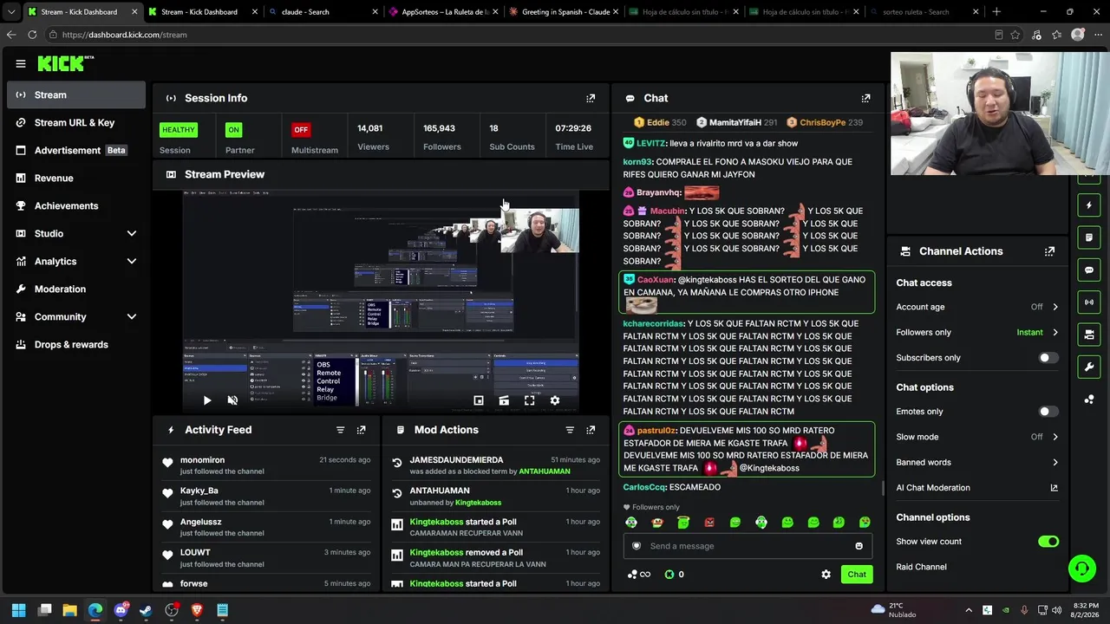
Task: Toggle Show view count switch
Action: 1048,542
